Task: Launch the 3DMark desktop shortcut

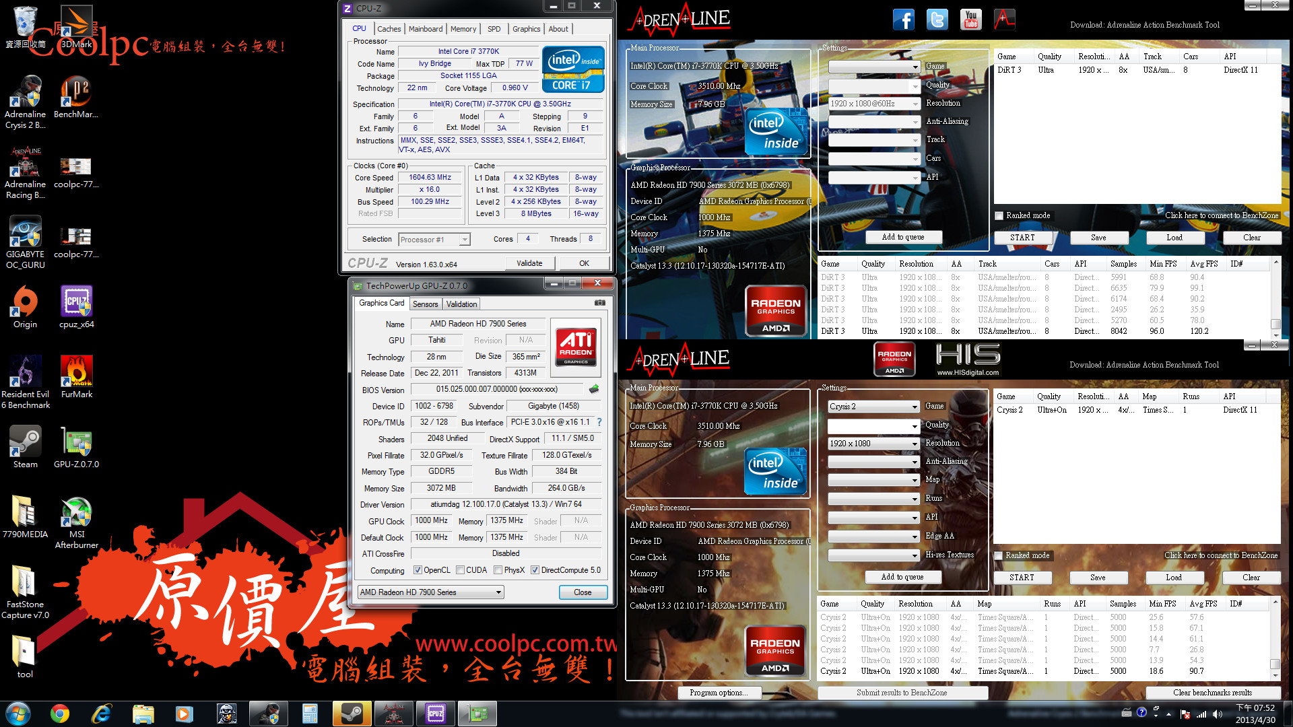Action: click(77, 28)
